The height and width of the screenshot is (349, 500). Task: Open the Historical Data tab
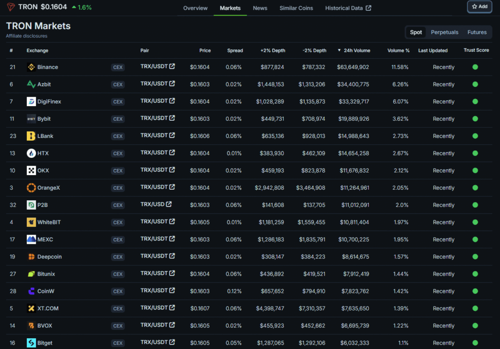coord(348,8)
